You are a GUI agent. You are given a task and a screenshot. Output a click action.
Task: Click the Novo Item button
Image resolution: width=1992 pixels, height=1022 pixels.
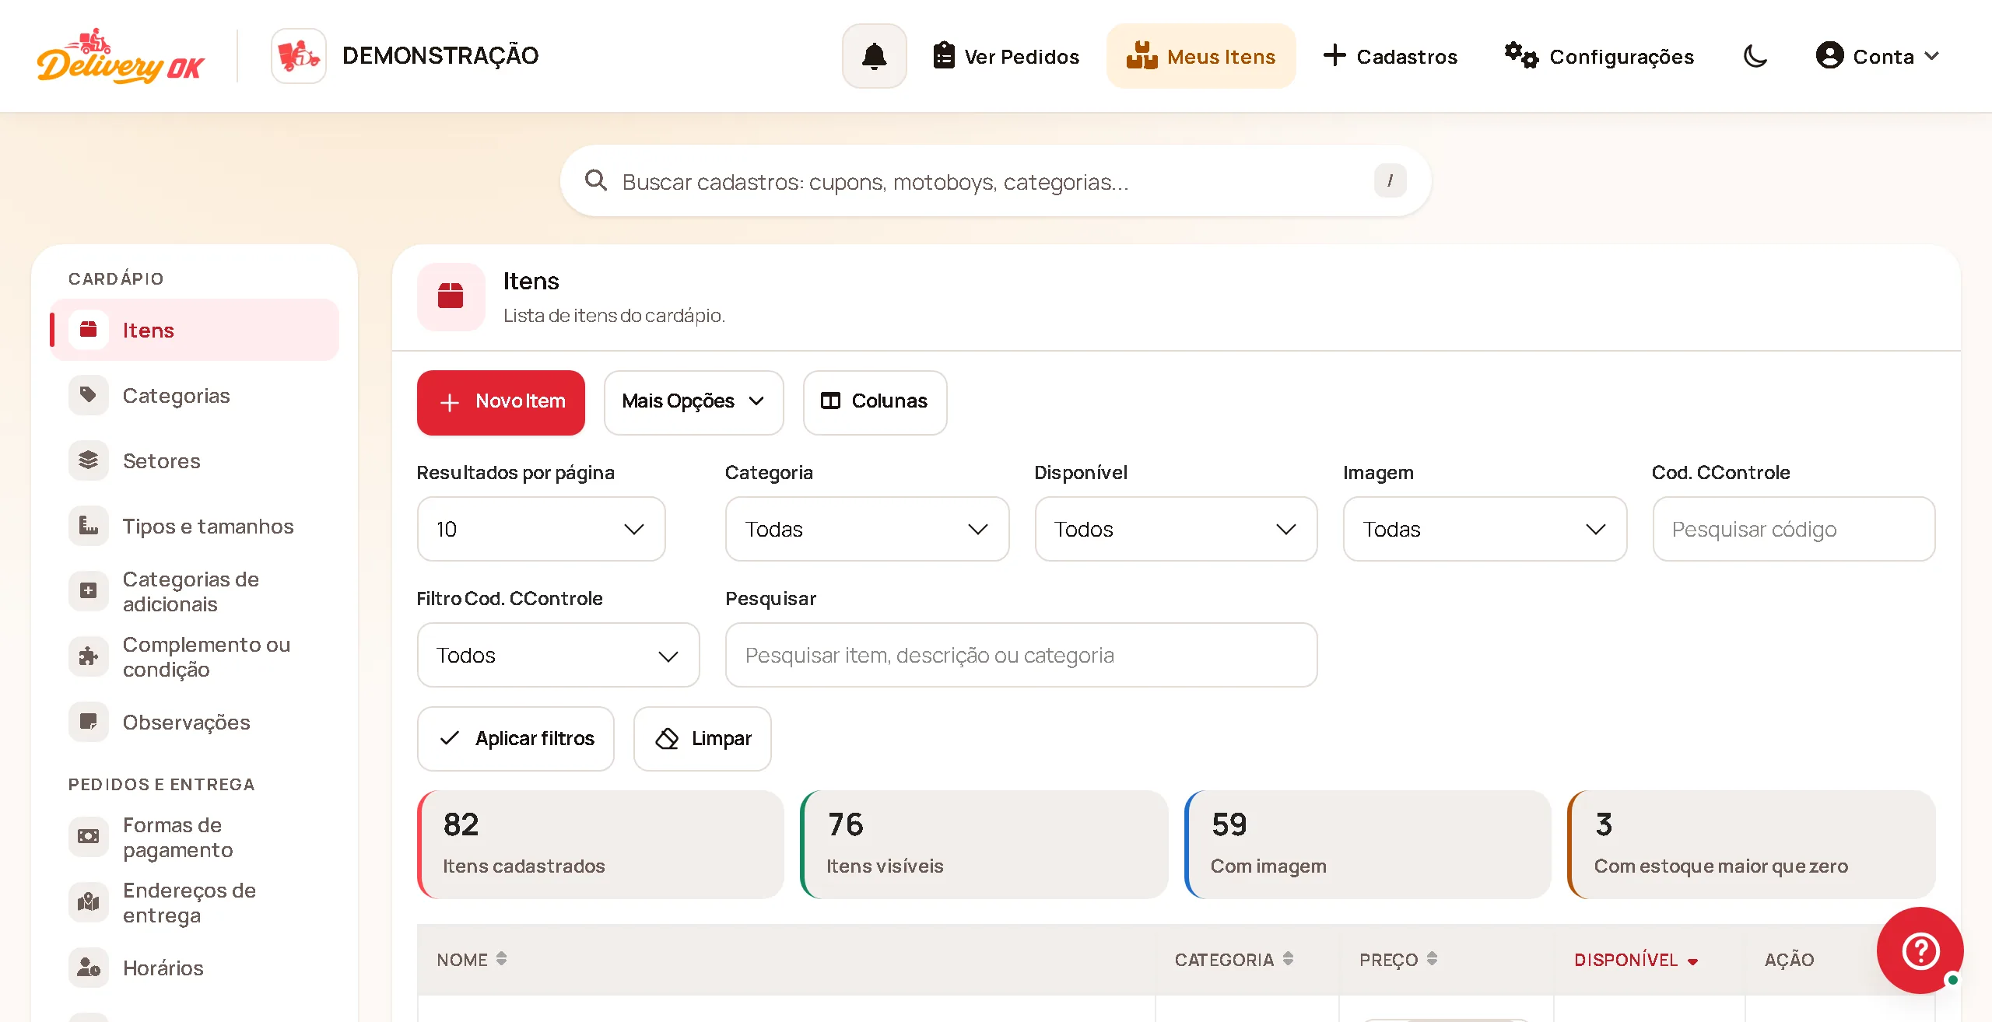point(501,402)
